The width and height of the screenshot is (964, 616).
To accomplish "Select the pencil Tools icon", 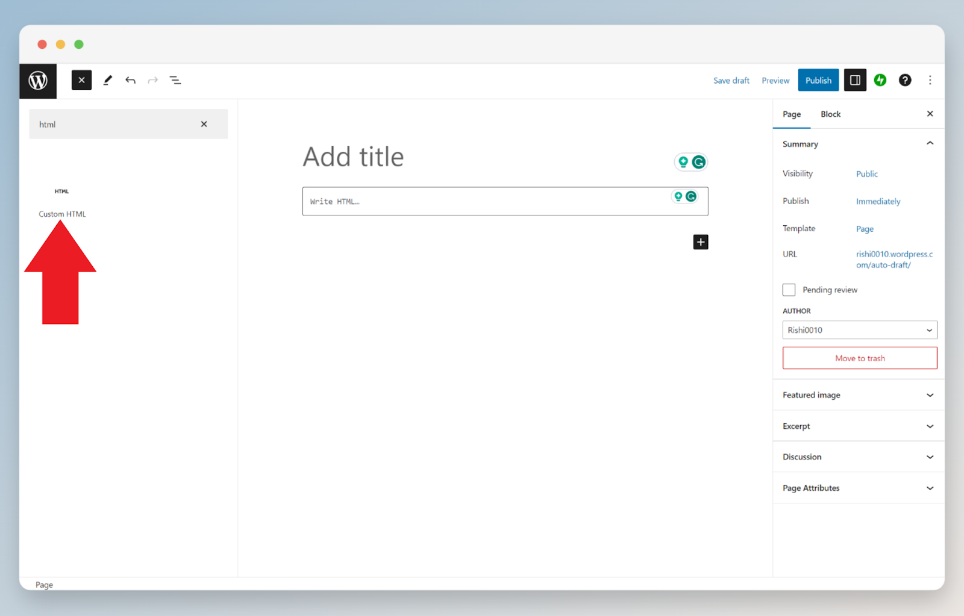I will click(x=108, y=80).
